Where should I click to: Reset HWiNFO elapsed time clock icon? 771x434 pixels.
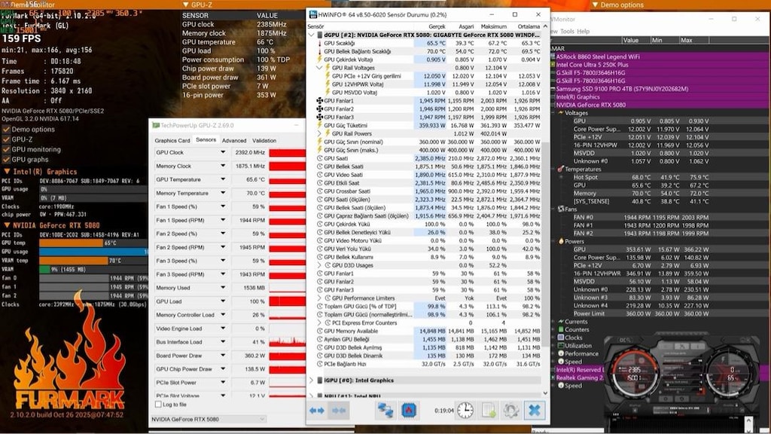point(465,411)
